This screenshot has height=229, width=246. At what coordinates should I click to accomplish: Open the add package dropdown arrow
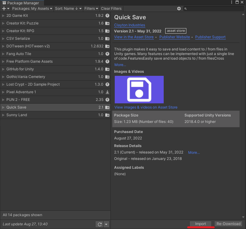(8, 9)
